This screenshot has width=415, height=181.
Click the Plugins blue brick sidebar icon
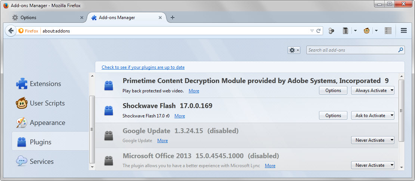point(21,142)
